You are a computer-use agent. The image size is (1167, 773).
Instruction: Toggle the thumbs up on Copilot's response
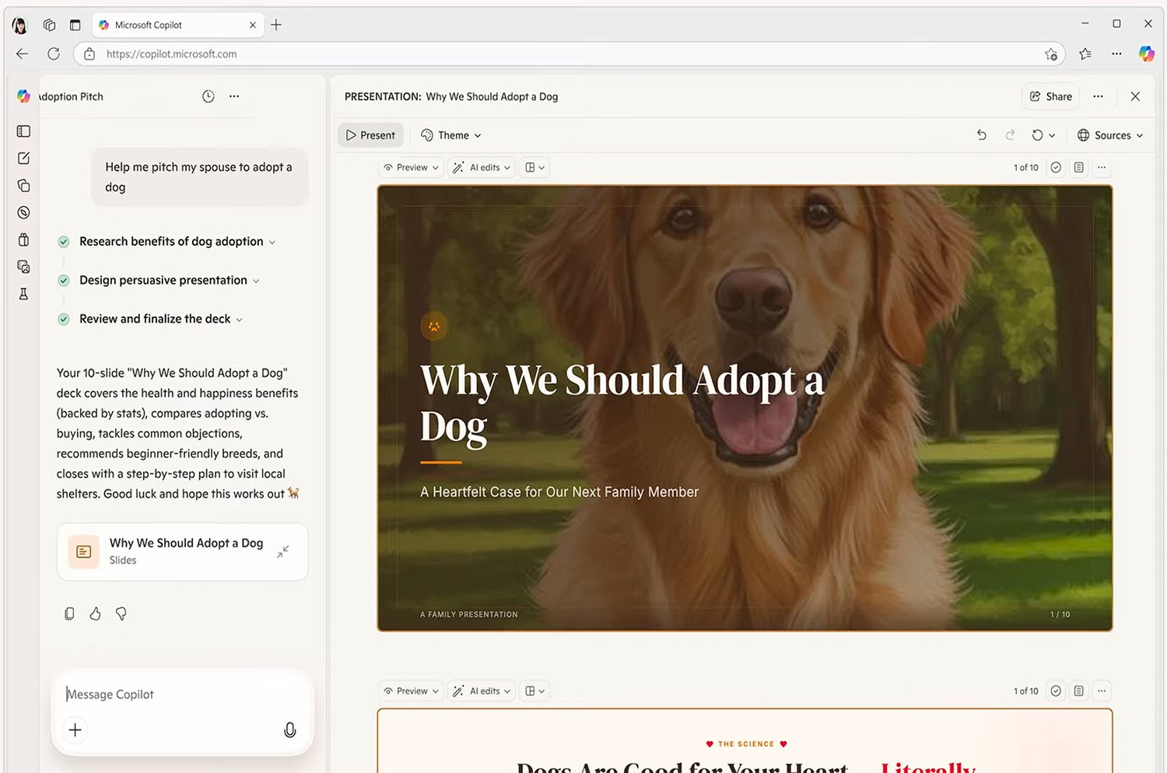[x=95, y=614]
